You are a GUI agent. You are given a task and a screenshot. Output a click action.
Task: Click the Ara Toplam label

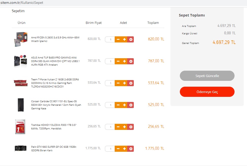(x=189, y=26)
